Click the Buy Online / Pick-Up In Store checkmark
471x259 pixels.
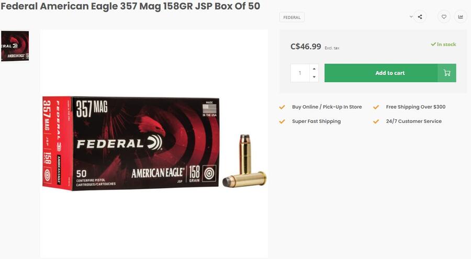click(282, 107)
